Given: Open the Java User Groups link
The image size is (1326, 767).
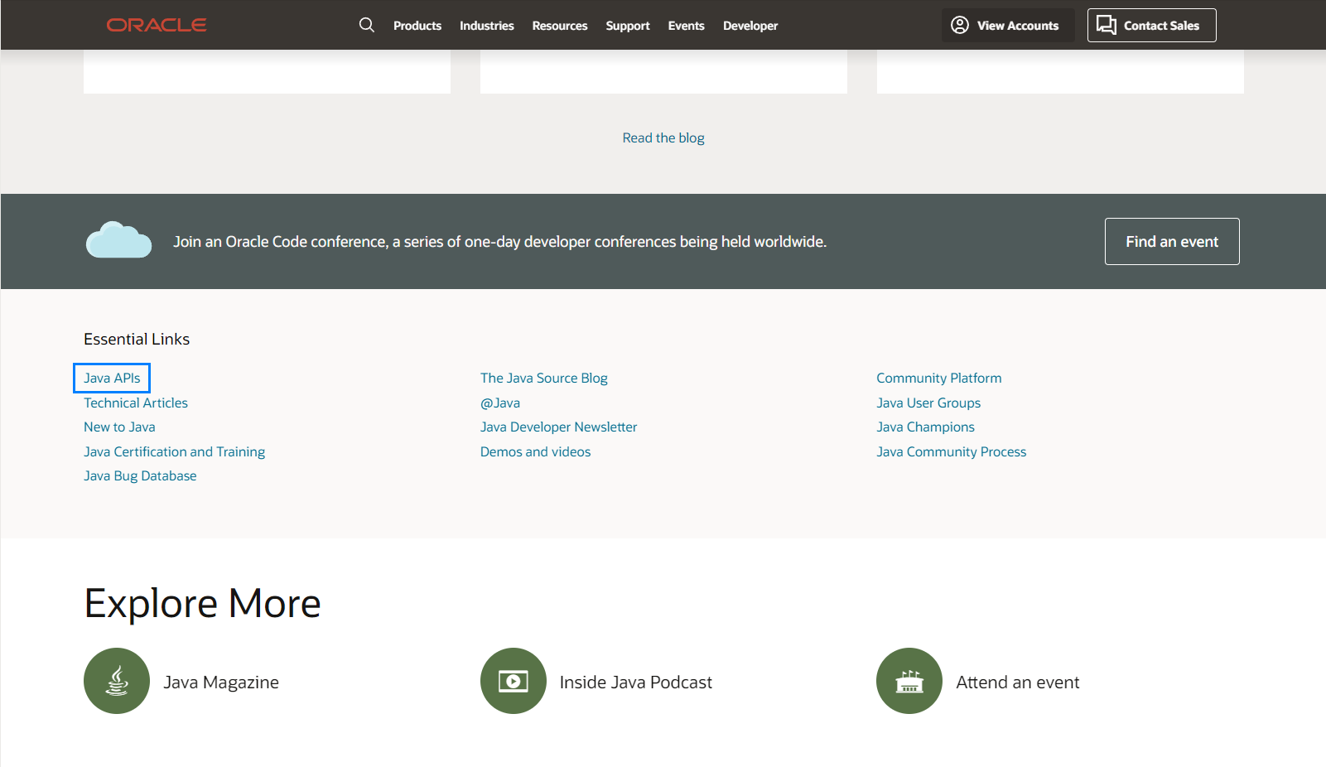Looking at the screenshot, I should point(928,403).
